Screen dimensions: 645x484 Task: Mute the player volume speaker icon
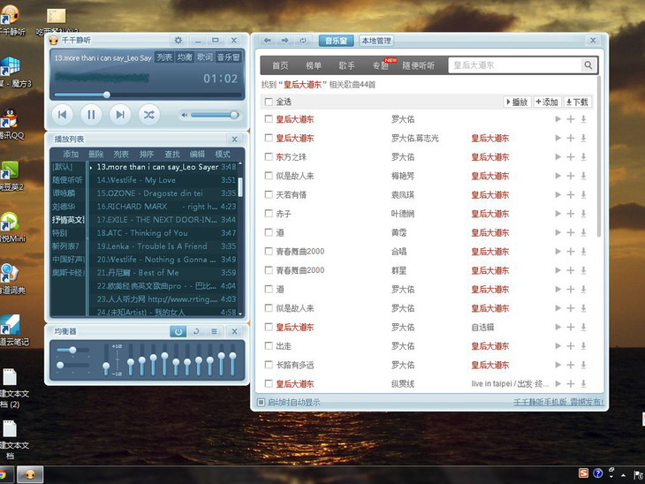(185, 115)
